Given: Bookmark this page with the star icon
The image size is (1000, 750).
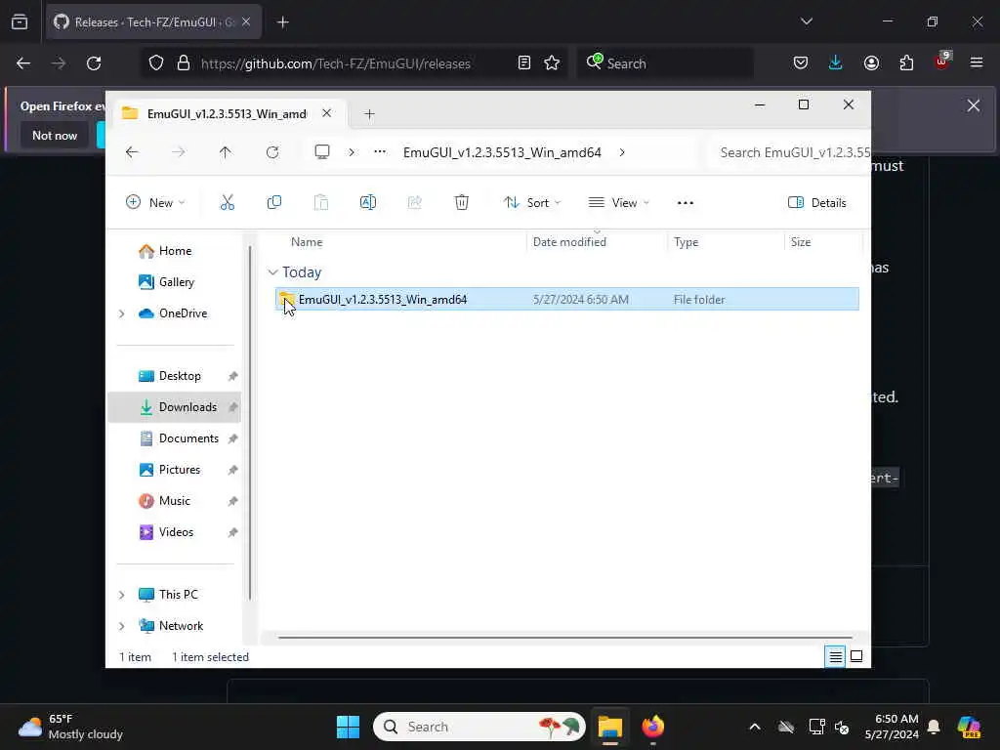Looking at the screenshot, I should (x=552, y=63).
